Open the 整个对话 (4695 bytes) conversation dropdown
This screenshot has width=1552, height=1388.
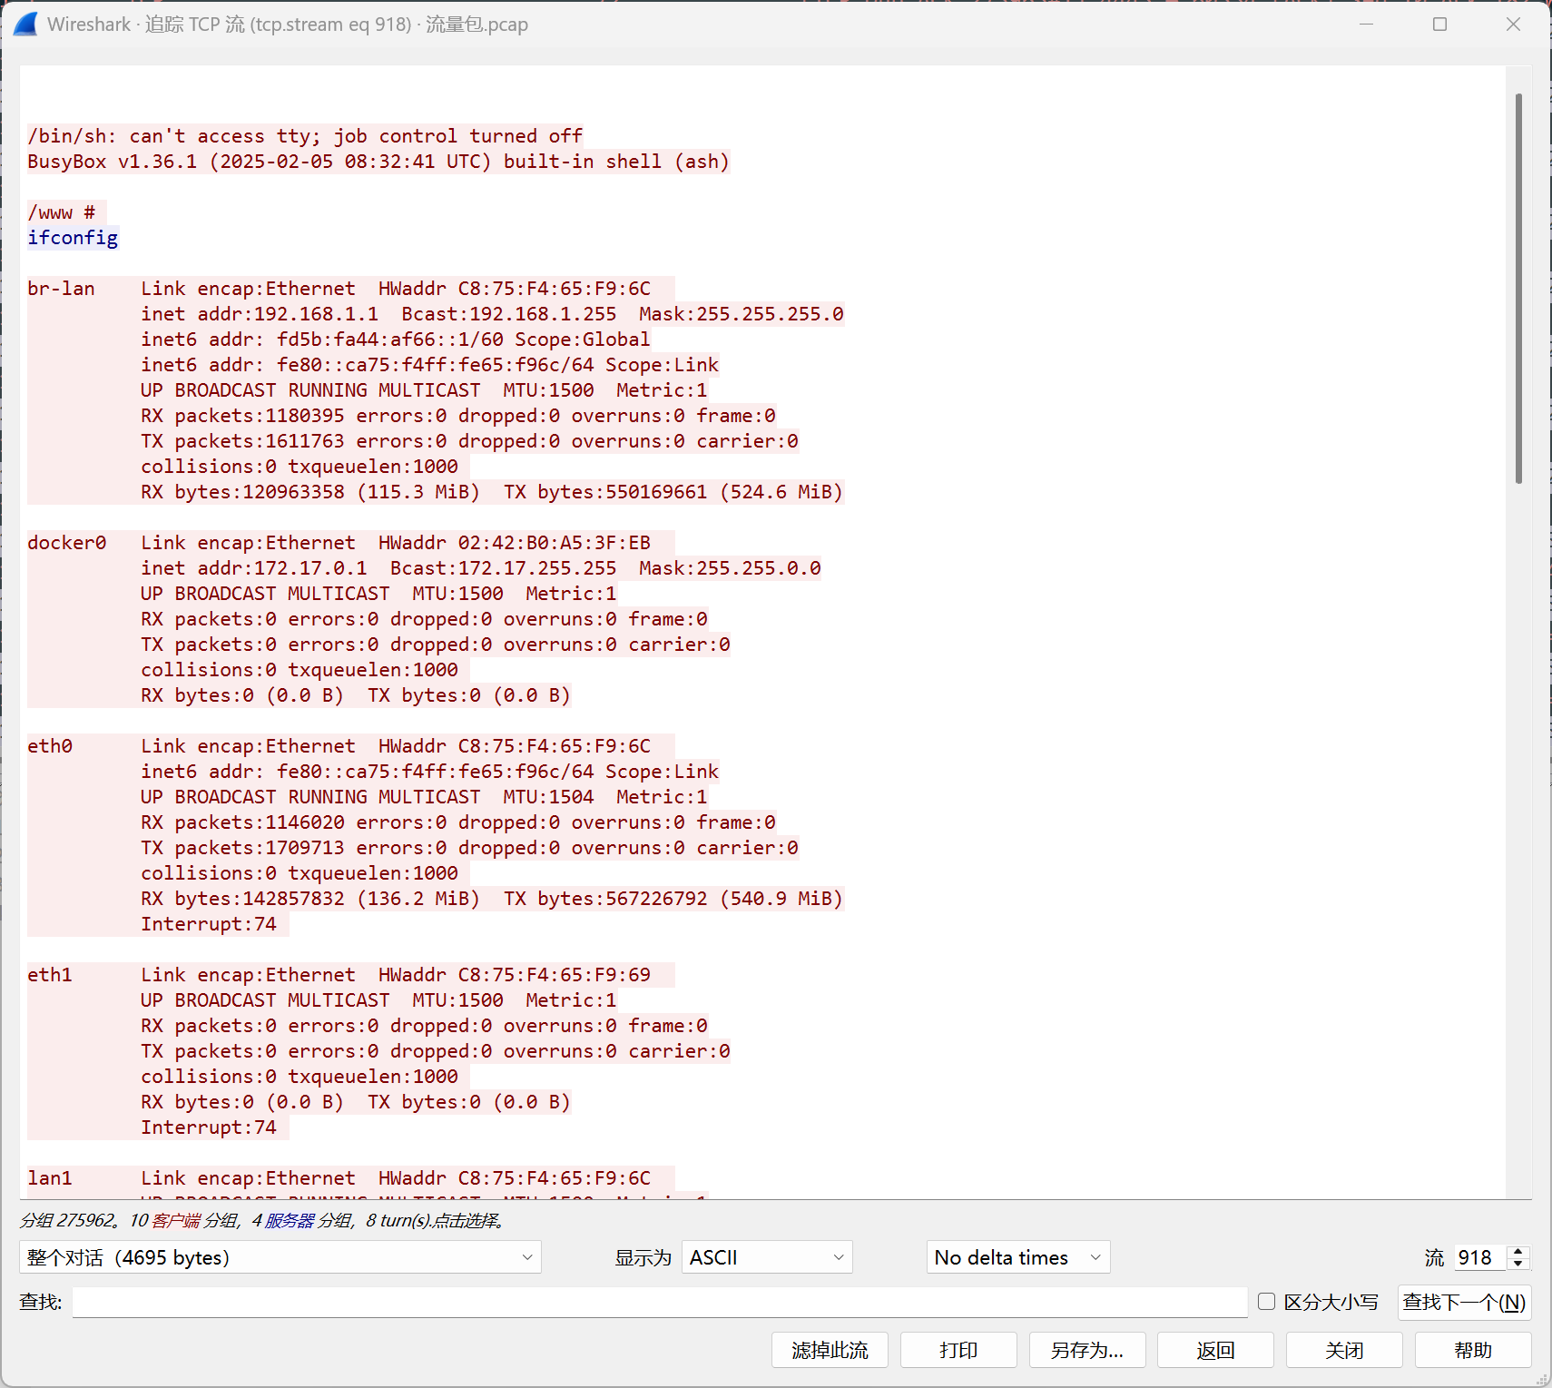280,1257
